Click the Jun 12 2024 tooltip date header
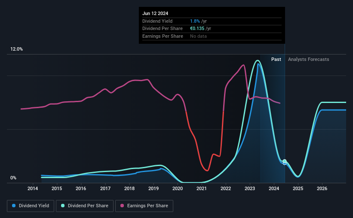This screenshot has width=353, height=218. pos(155,13)
